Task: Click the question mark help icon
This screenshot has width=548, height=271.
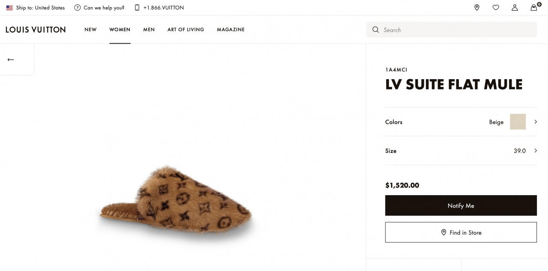Action: [x=77, y=8]
